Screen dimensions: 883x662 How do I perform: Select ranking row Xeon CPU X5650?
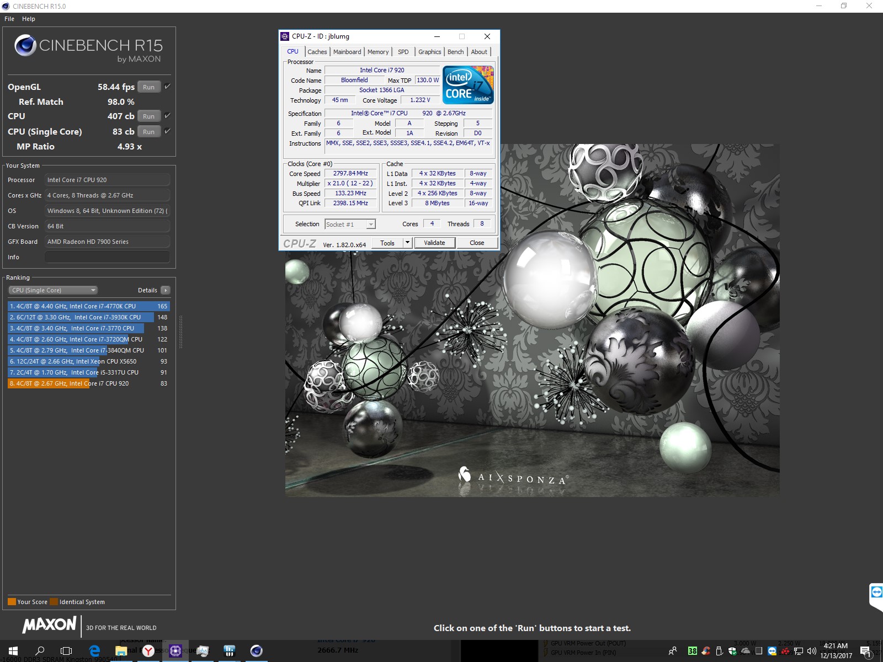[89, 361]
